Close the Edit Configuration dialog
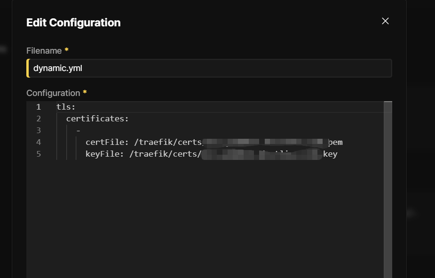Image resolution: width=435 pixels, height=278 pixels. tap(385, 21)
